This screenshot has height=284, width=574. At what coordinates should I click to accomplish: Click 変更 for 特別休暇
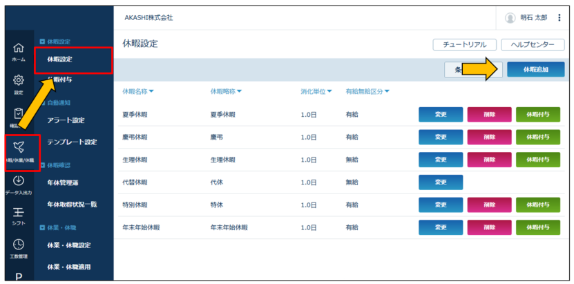pos(441,205)
